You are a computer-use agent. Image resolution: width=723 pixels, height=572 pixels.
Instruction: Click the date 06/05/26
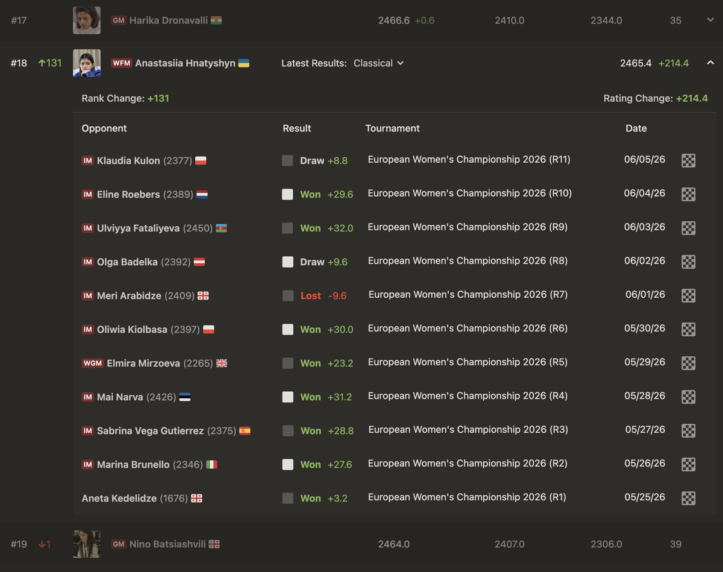tap(645, 160)
